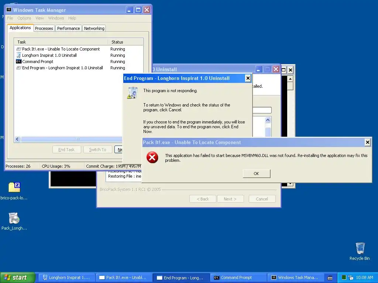This screenshot has width=378, height=283.
Task: Click the progress bar in uninstaller window
Action: pos(262,110)
